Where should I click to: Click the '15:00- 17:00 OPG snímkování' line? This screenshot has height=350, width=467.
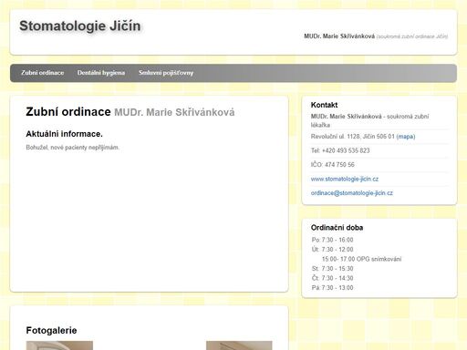pos(361,259)
